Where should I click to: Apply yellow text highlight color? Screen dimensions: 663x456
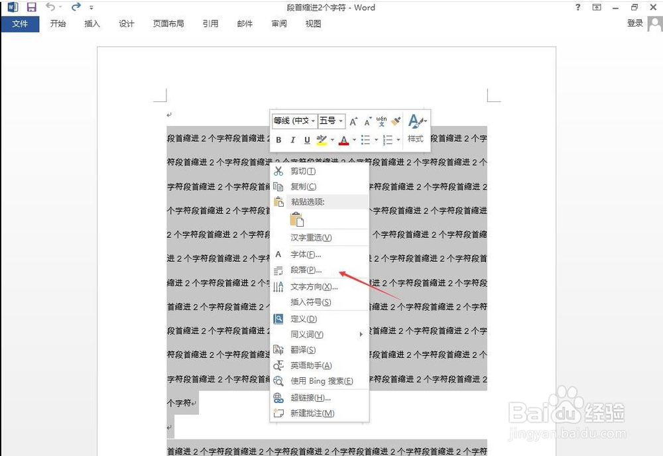click(321, 141)
